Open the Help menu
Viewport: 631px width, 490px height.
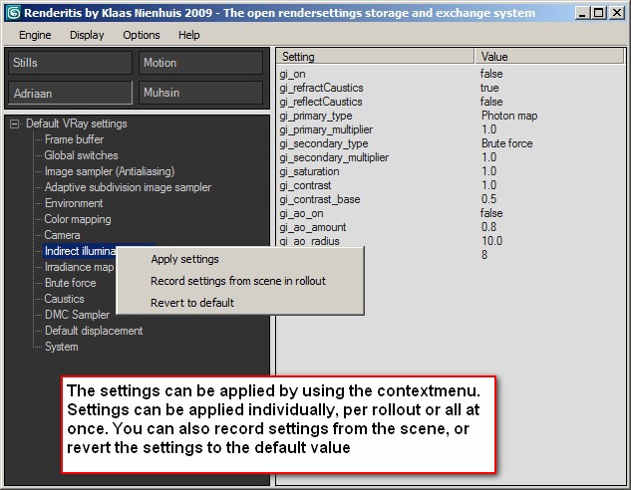189,36
